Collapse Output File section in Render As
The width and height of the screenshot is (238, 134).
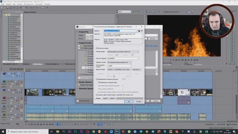[x=77, y=32]
